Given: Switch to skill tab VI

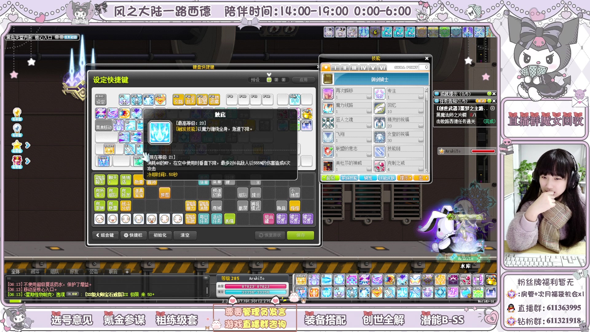Looking at the screenshot, I should click(382, 68).
